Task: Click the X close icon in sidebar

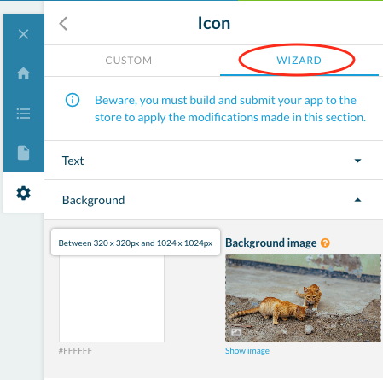Action: (23, 34)
